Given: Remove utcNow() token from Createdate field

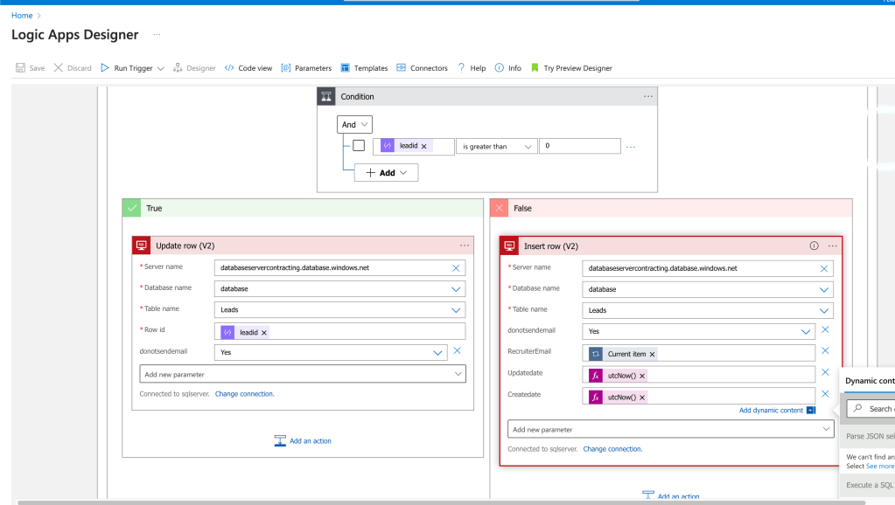Looking at the screenshot, I should pyautogui.click(x=642, y=398).
